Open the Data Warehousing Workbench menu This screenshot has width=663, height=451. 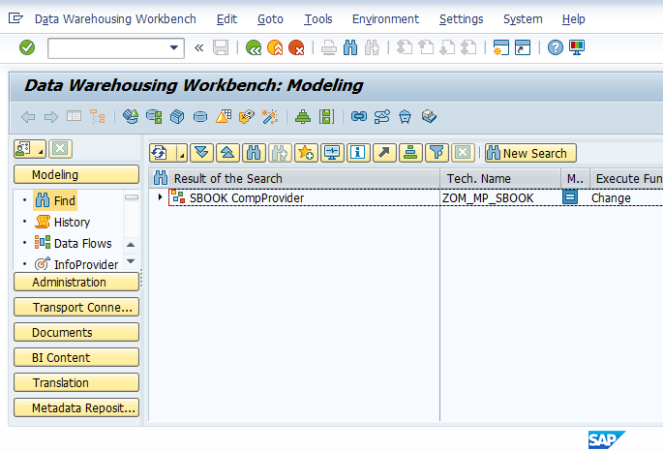[x=115, y=19]
